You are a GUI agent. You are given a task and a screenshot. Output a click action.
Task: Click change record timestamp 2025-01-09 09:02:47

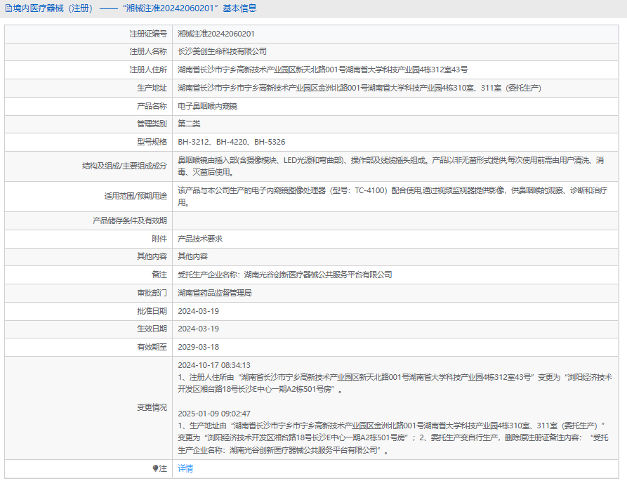pyautogui.click(x=214, y=414)
